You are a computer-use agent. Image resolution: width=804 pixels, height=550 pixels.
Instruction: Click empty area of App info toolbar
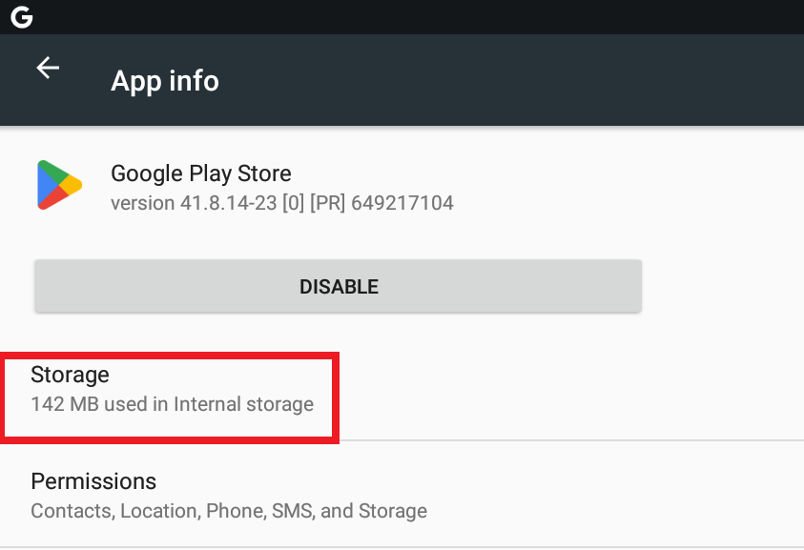[x=525, y=81]
